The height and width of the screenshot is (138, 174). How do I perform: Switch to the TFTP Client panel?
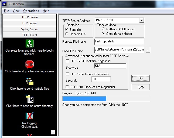(x=30, y=35)
